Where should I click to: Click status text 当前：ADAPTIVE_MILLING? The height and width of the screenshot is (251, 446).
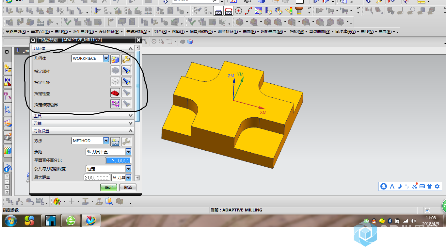point(236,210)
